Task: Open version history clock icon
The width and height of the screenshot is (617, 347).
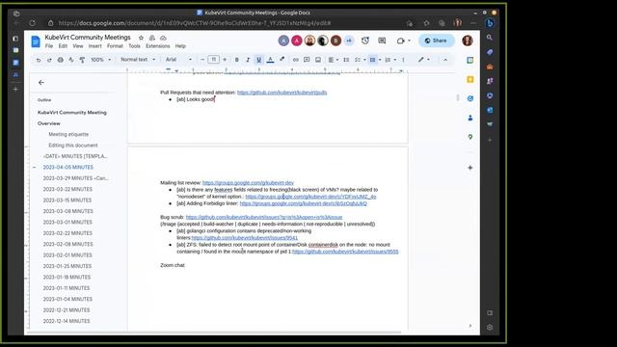Action: [365, 40]
